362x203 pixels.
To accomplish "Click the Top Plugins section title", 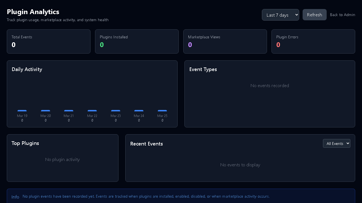I will [x=25, y=143].
